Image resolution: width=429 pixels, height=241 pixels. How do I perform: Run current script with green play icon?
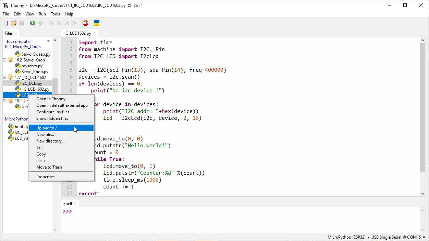pos(33,23)
